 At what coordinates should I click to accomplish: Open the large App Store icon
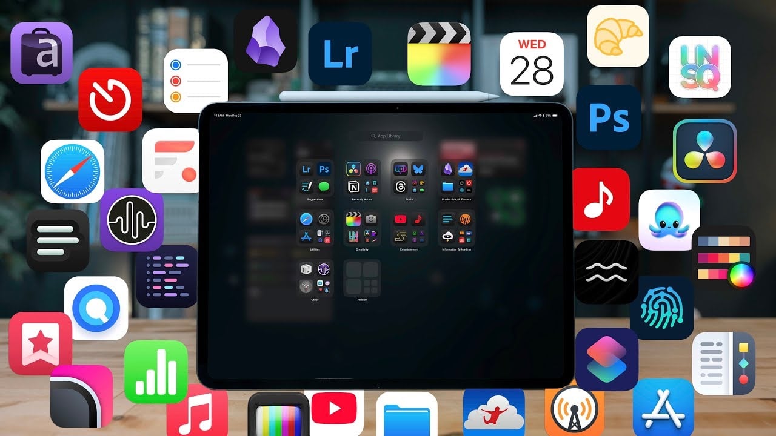point(663,407)
